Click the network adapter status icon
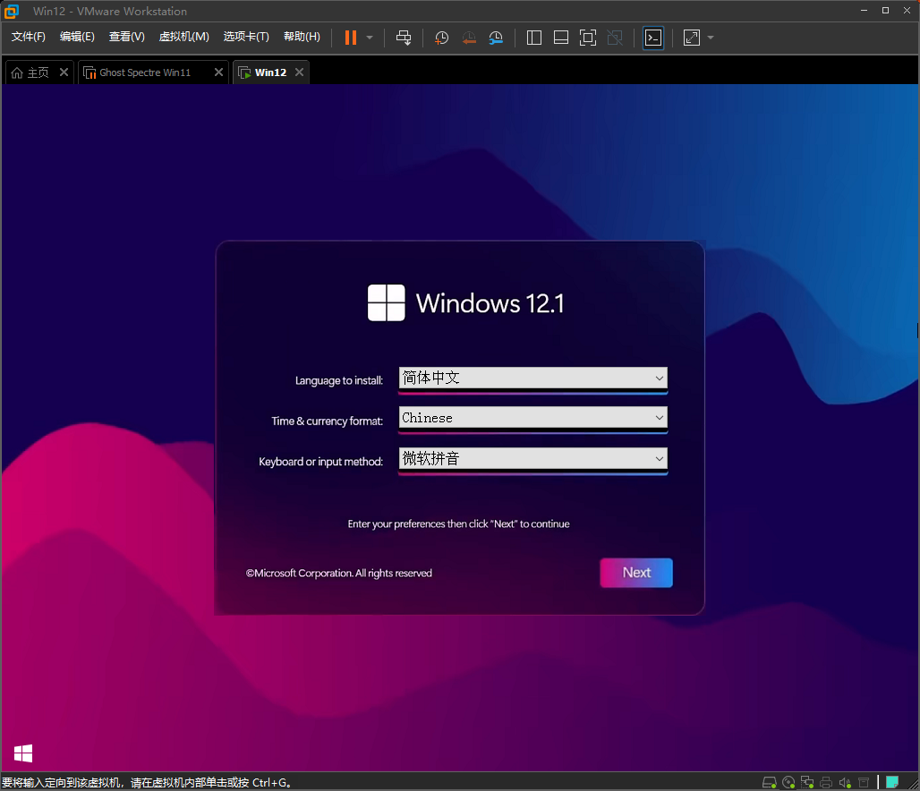 click(x=806, y=781)
